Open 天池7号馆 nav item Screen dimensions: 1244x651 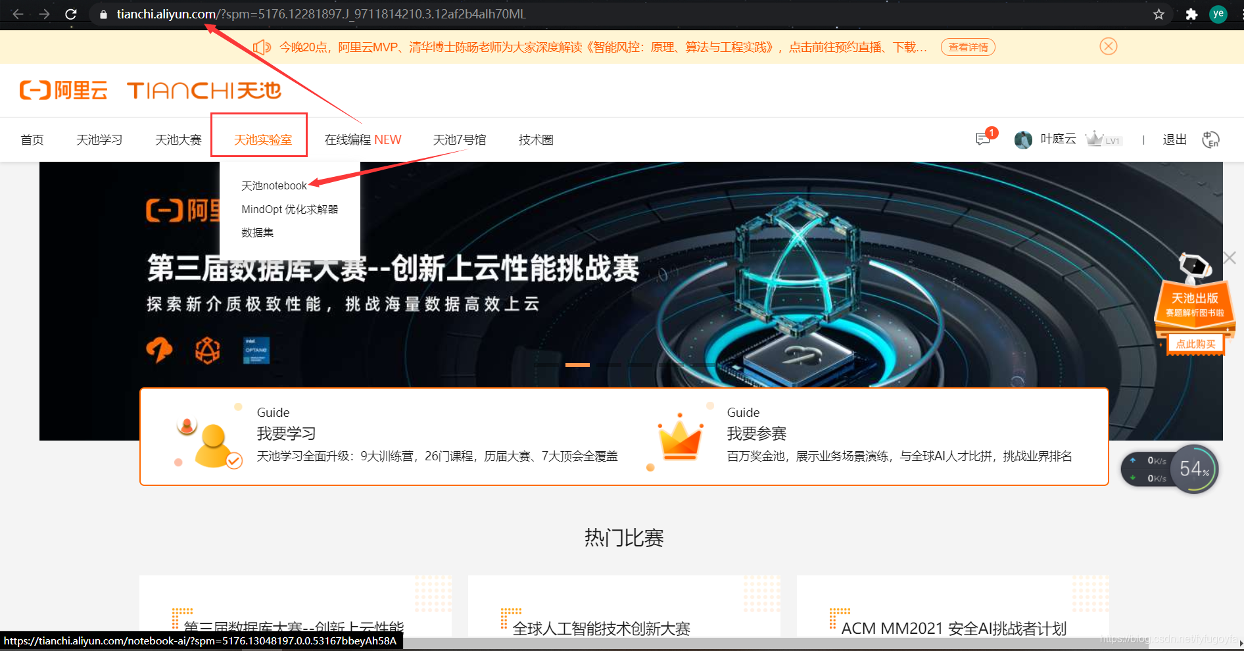click(460, 139)
